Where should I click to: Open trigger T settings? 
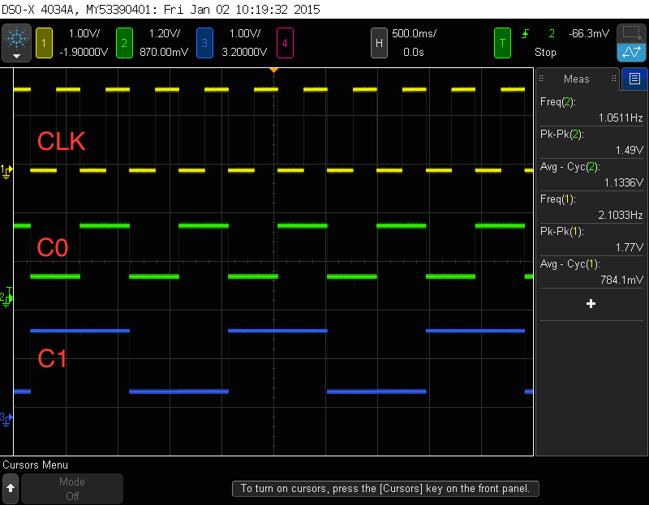coord(503,42)
